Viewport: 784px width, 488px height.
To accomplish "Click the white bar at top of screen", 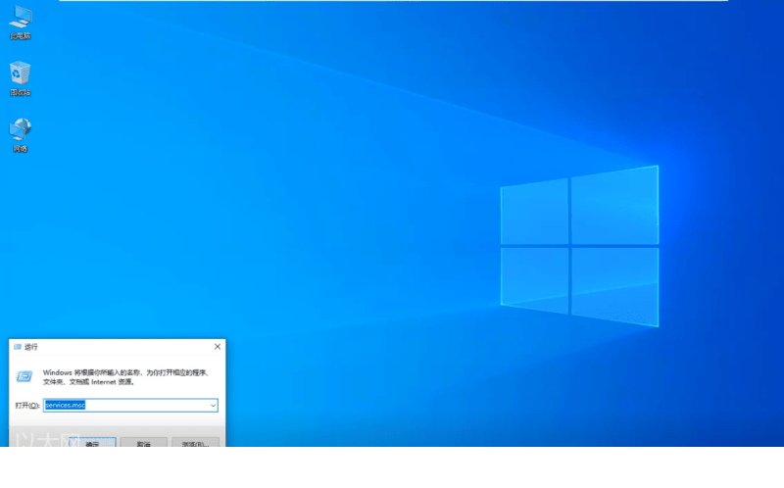I will [392, 1].
